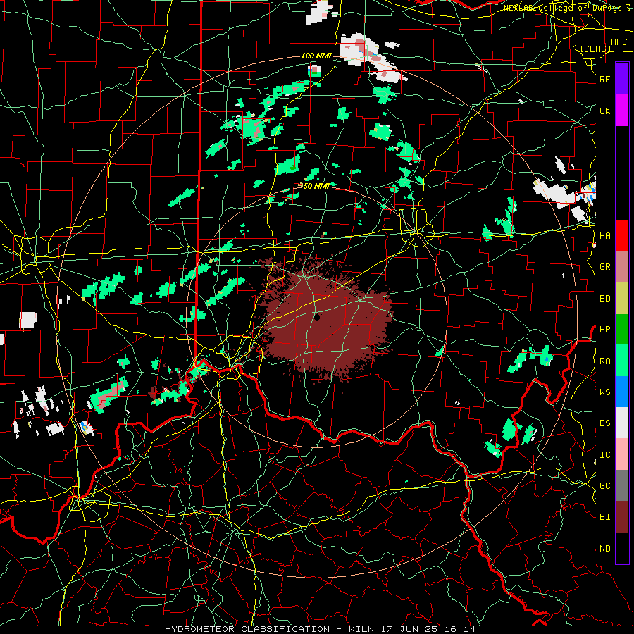Click the 'HYDROMETEOR CLASSIFICATION' title text

click(247, 629)
